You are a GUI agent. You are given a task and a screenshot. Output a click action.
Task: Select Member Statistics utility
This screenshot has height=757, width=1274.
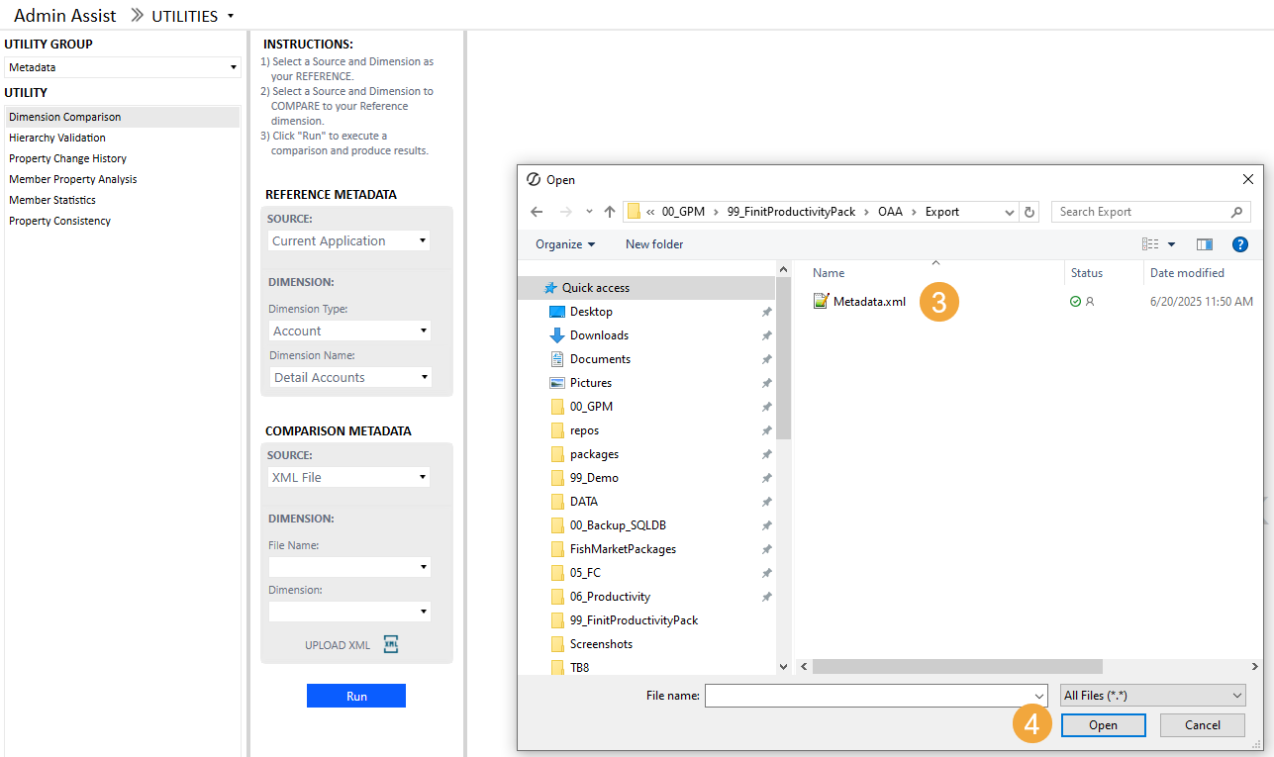coord(52,200)
